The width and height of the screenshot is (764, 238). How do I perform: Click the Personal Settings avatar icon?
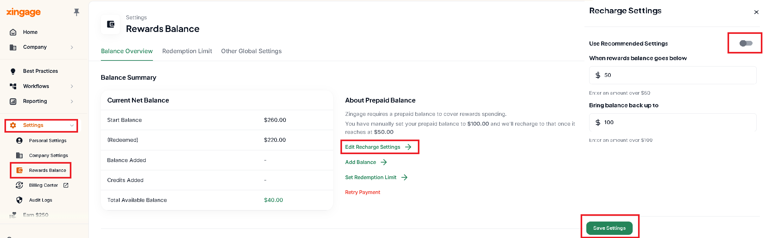tap(19, 141)
